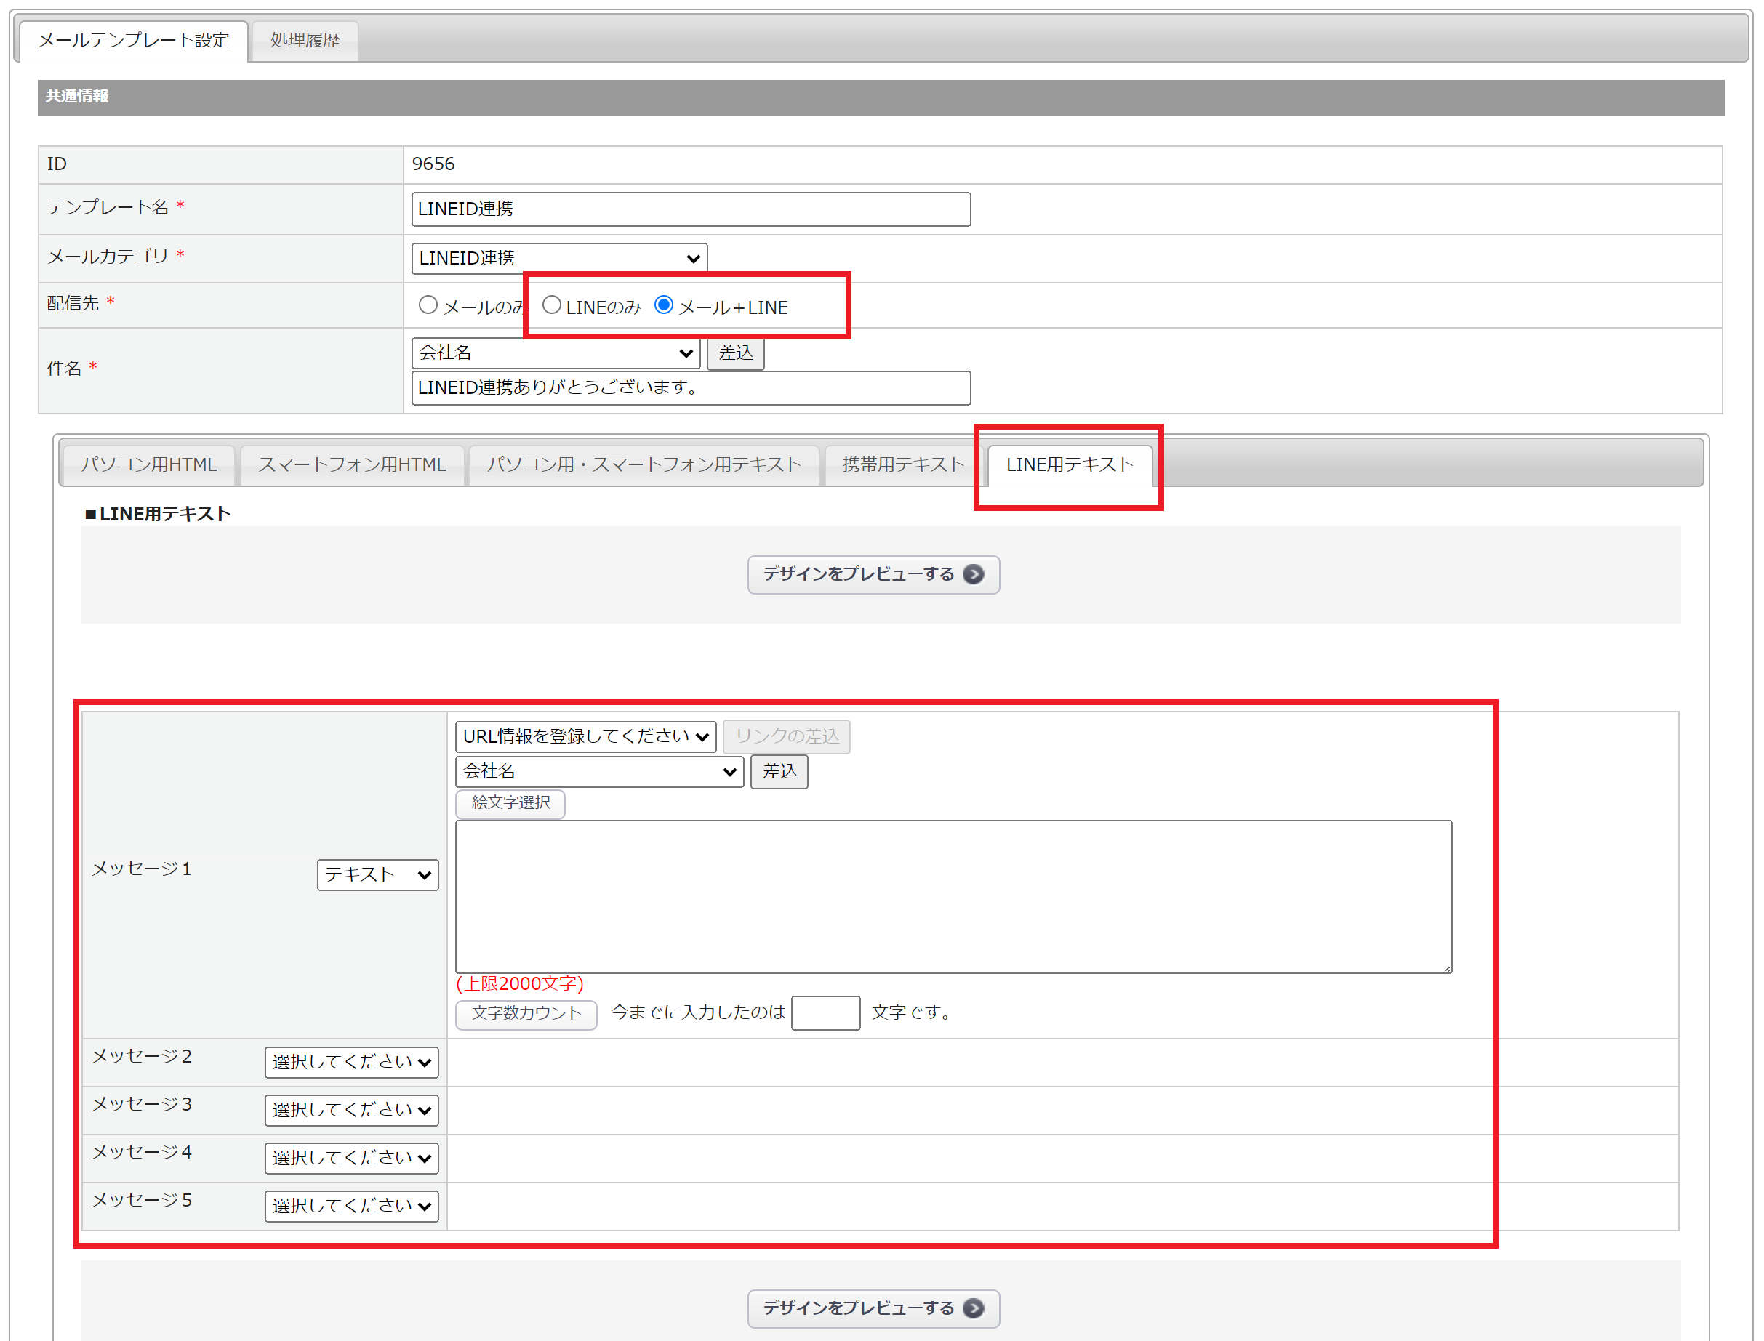Open the メッセージ1 テキスト type dropdown

(x=377, y=875)
